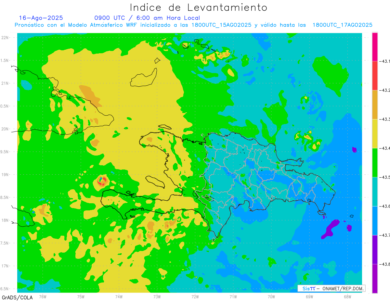Image resolution: width=390 pixels, height=301 pixels.
Task: Click the '21N' latitude label
Action: (x=5, y=83)
